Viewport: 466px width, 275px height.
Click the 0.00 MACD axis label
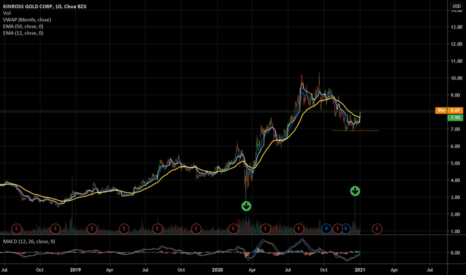pyautogui.click(x=455, y=252)
